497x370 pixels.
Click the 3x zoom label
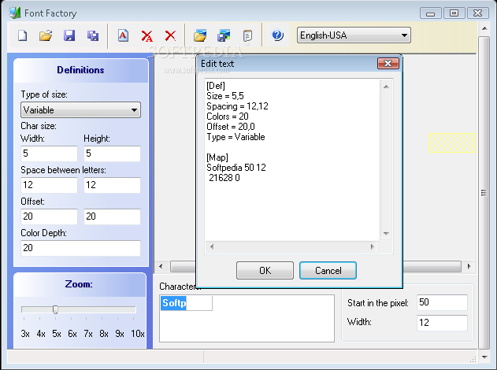(x=25, y=334)
